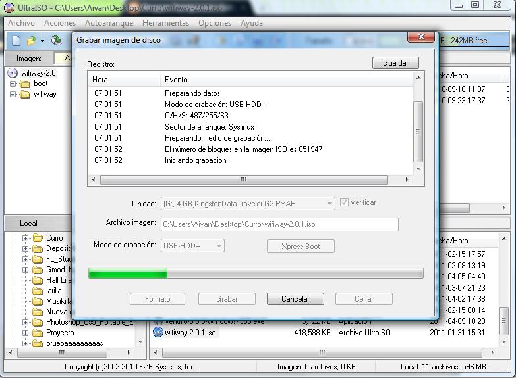Select the Half Life folder icon
This screenshot has width=516, height=378.
pyautogui.click(x=38, y=280)
